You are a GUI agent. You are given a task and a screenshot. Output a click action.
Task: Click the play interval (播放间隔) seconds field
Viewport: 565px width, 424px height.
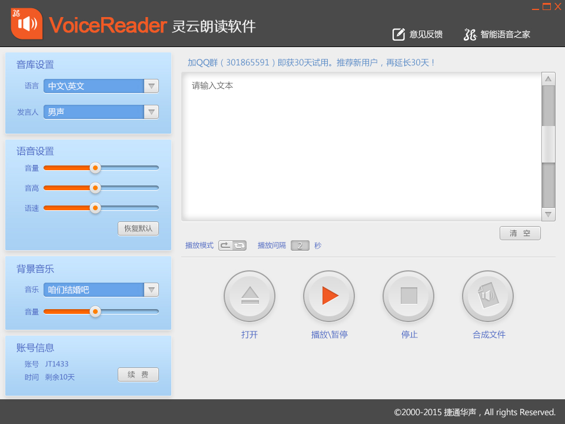tap(300, 246)
